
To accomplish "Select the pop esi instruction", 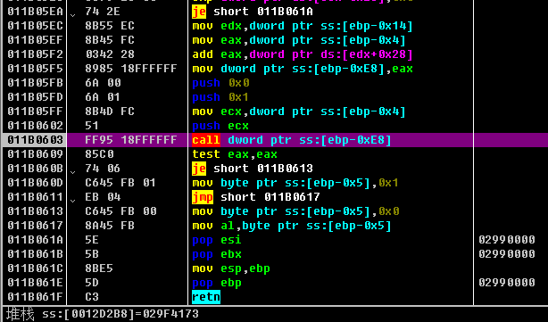I will coord(217,240).
